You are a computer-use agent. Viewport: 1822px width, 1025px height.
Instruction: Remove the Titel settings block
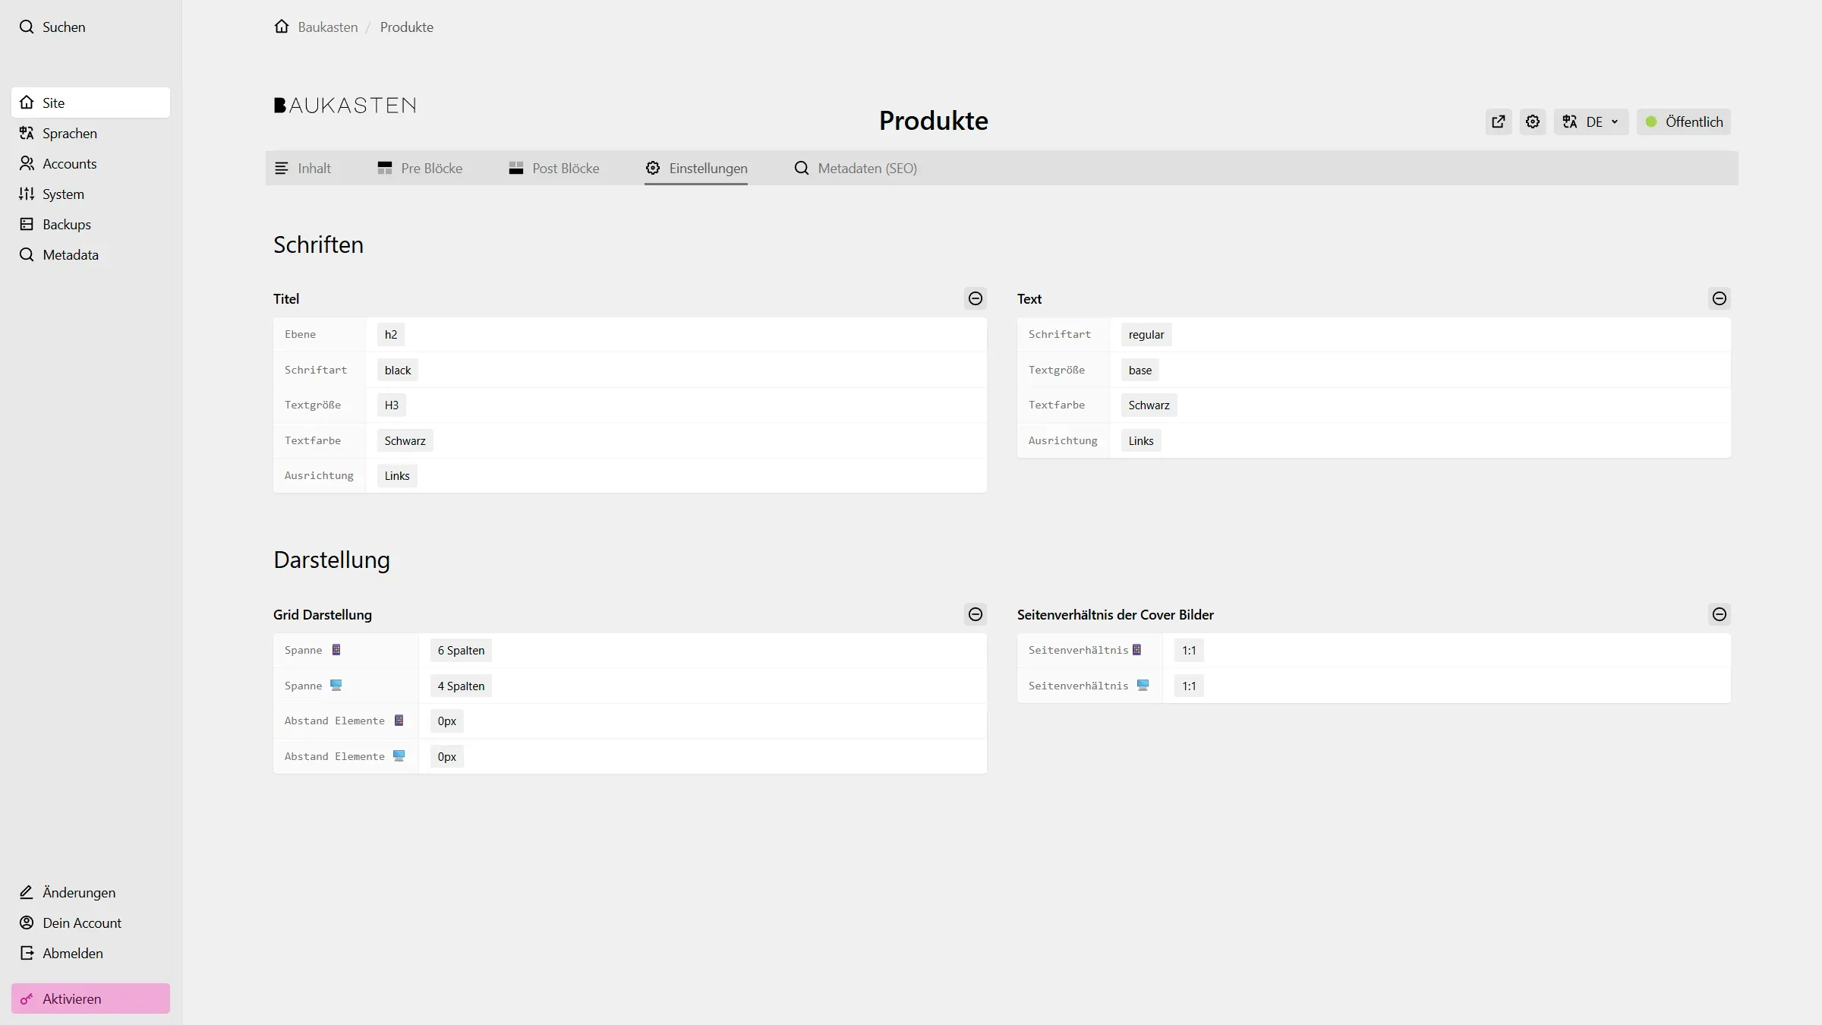(x=975, y=298)
